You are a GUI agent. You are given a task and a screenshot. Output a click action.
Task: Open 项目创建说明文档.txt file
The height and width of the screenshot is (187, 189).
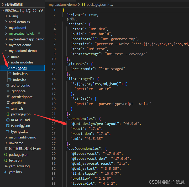(25, 149)
